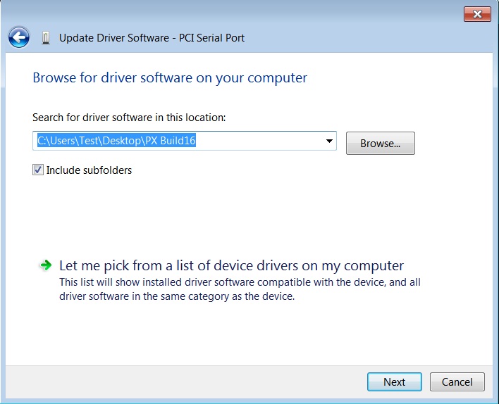Click the green arrow beside Let me pick
499x404 pixels.
46,265
